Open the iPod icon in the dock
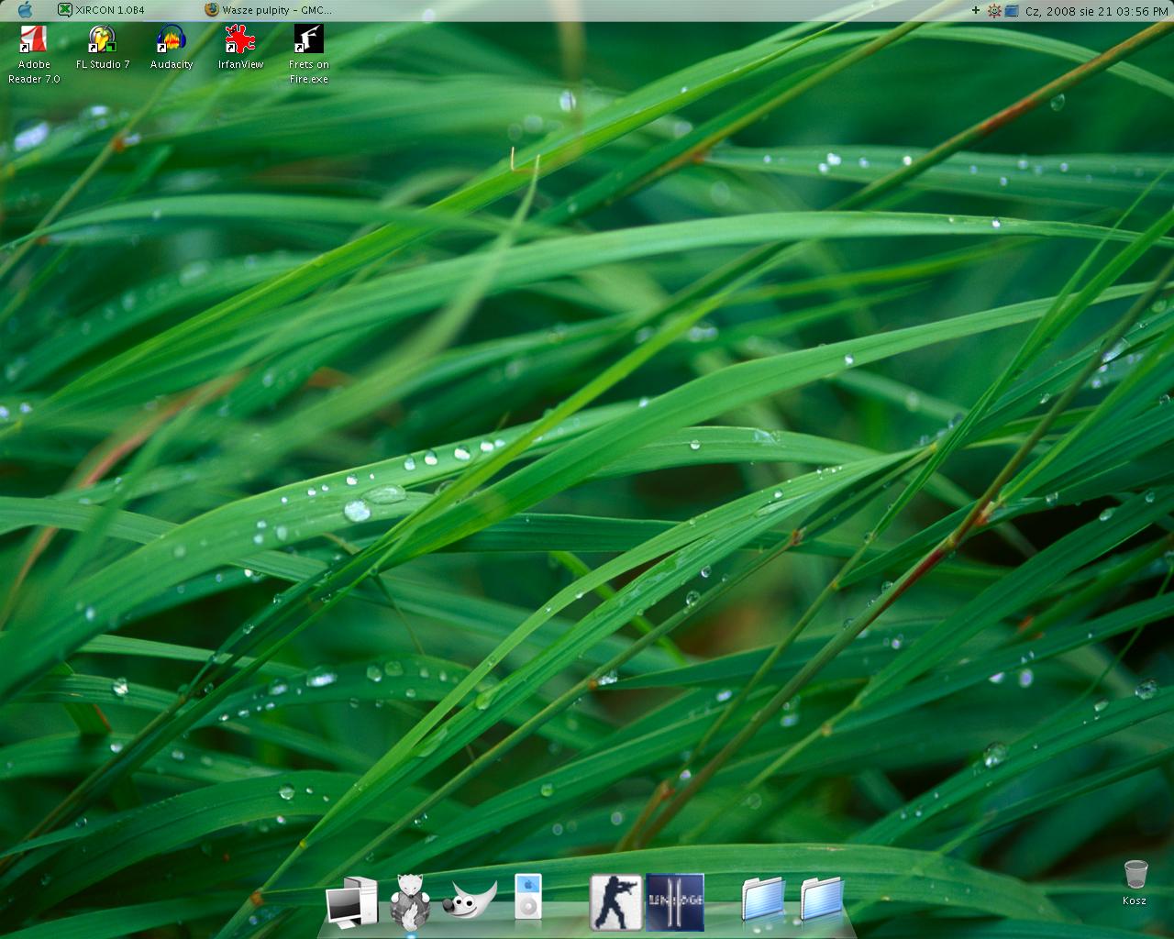This screenshot has width=1174, height=939. [x=527, y=897]
